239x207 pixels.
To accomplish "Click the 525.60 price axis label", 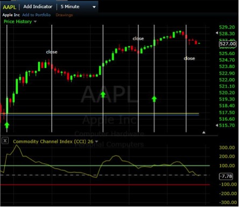I will 227,53.
